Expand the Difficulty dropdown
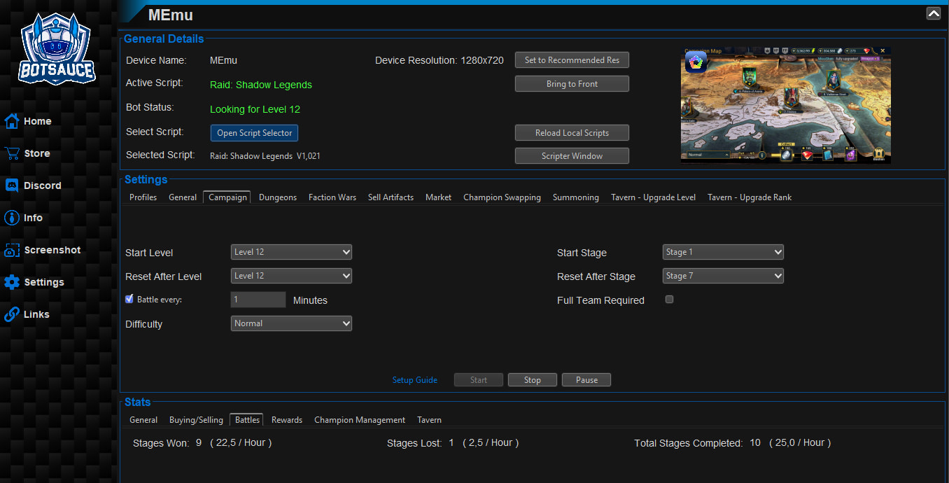Image resolution: width=949 pixels, height=483 pixels. coord(291,323)
